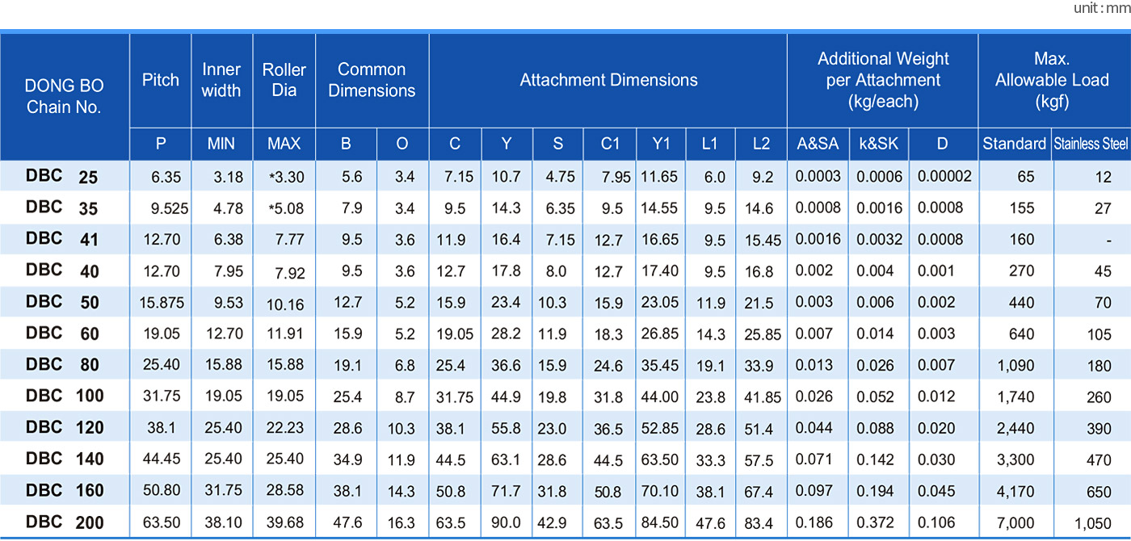The width and height of the screenshot is (1131, 541).
Task: Select the Pitch column header
Action: tap(161, 80)
